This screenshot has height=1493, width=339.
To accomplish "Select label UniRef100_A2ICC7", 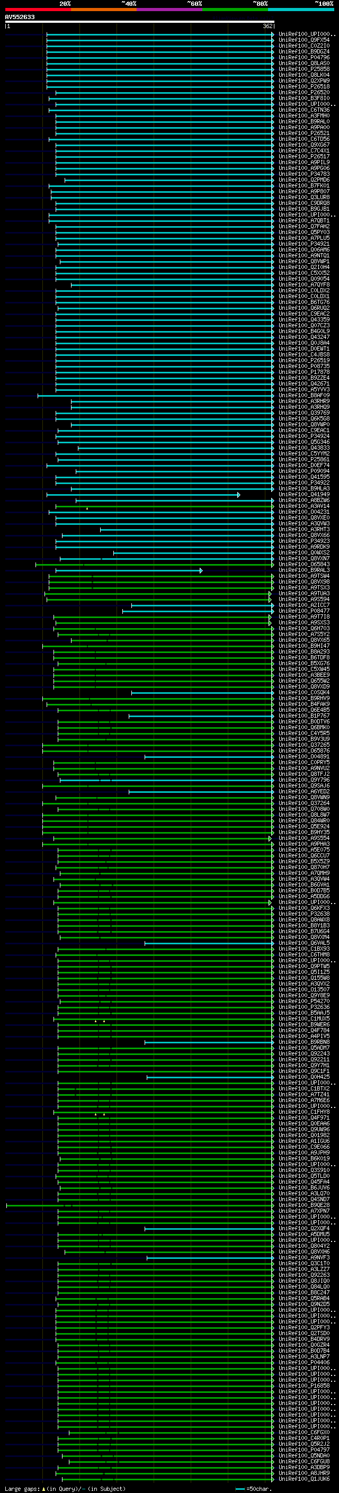I will tap(304, 606).
